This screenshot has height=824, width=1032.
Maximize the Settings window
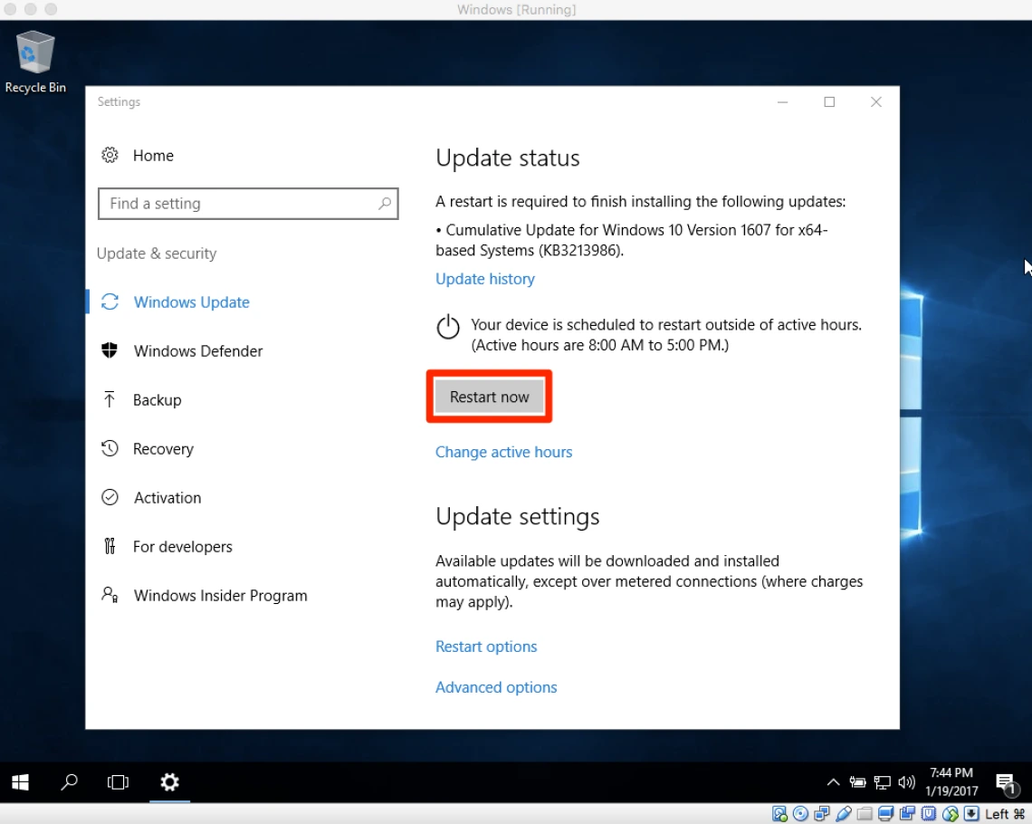[x=829, y=102]
